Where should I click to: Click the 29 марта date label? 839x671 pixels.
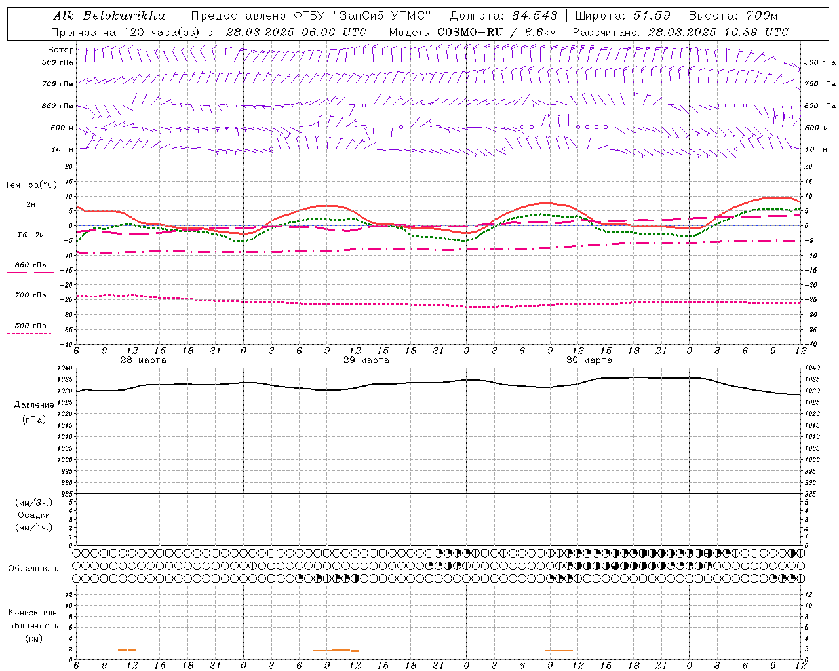coord(366,360)
